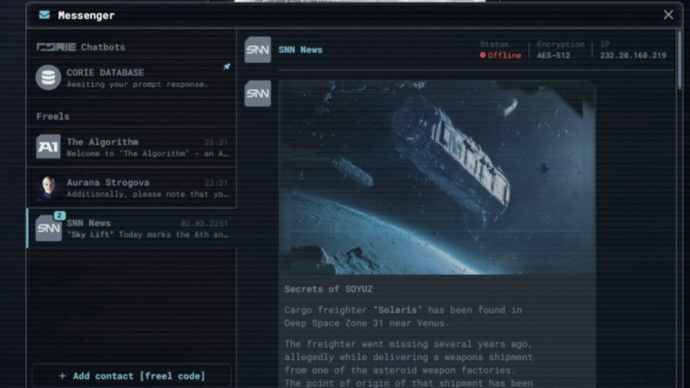Click the CORIE logo above Chatbots

[56, 47]
